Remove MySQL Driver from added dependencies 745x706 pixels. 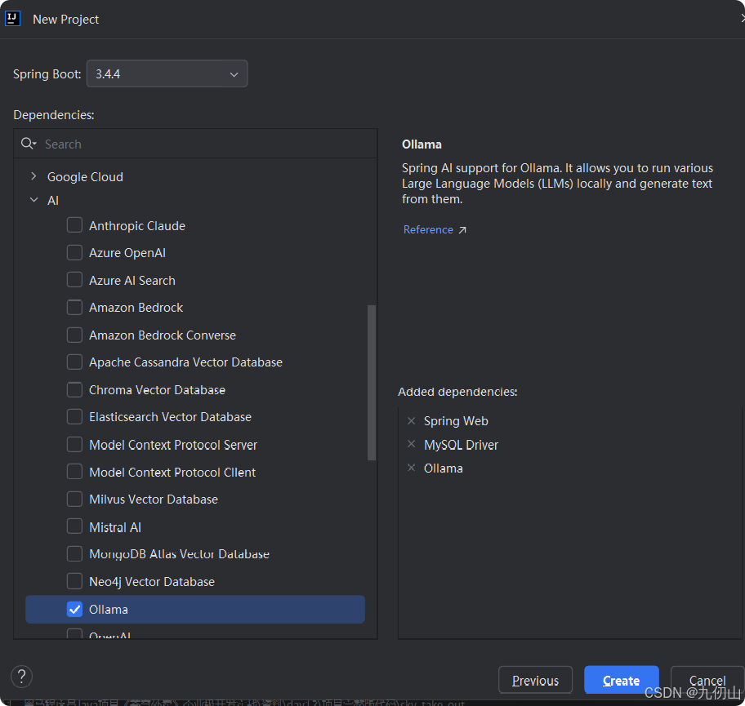click(x=412, y=444)
